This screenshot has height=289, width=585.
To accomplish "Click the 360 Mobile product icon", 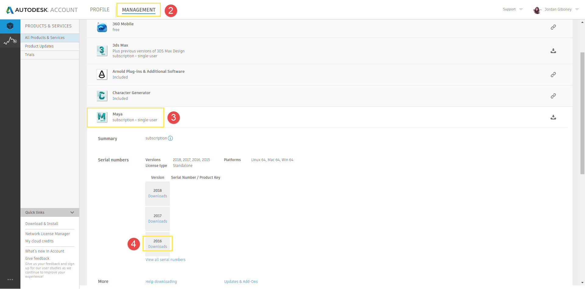I will pyautogui.click(x=102, y=27).
